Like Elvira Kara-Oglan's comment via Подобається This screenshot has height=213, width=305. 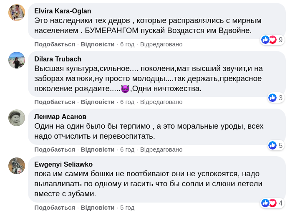(55, 44)
